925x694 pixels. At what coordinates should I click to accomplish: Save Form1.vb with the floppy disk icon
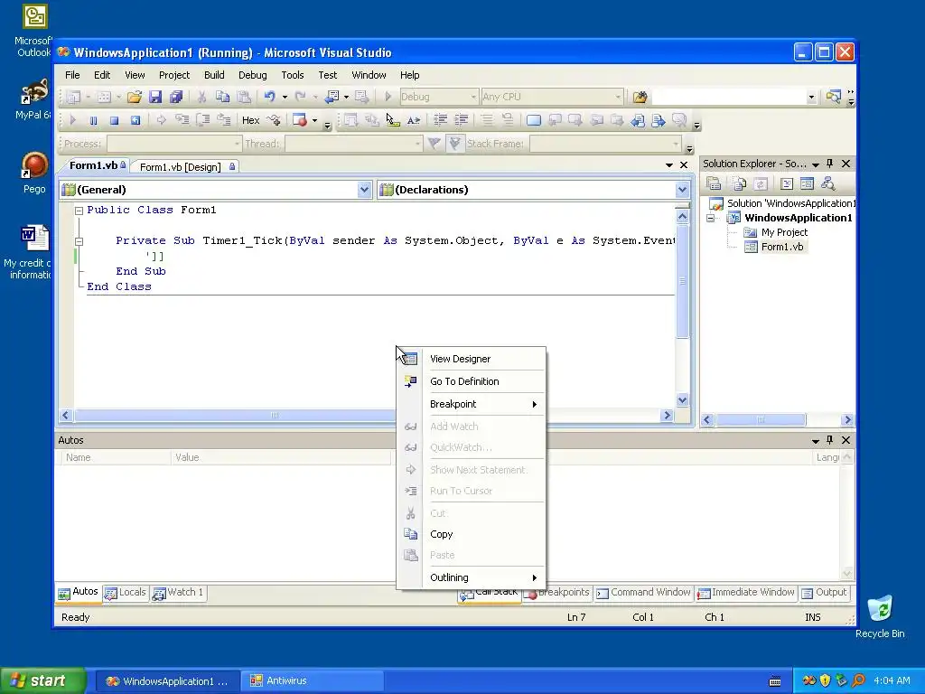(155, 97)
